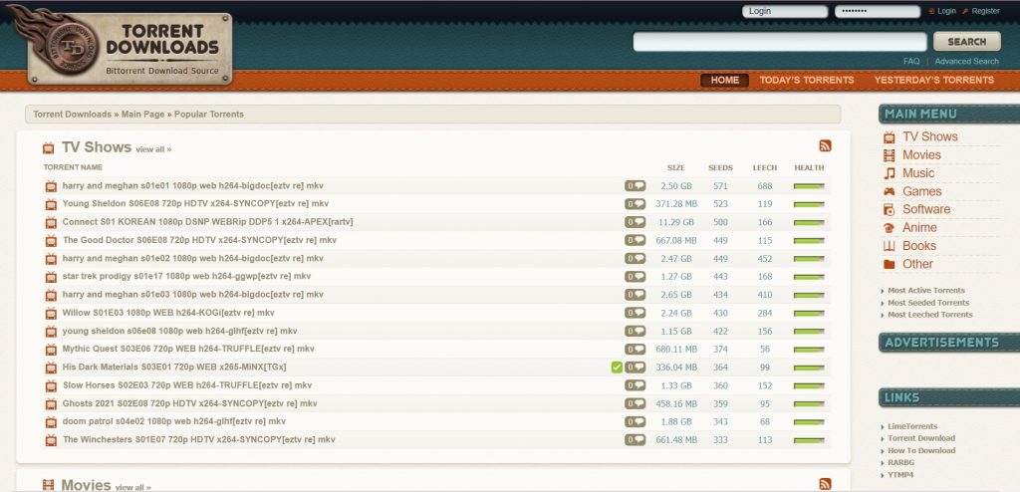This screenshot has width=1020, height=492.
Task: Open the Advanced Search link
Action: pyautogui.click(x=966, y=61)
